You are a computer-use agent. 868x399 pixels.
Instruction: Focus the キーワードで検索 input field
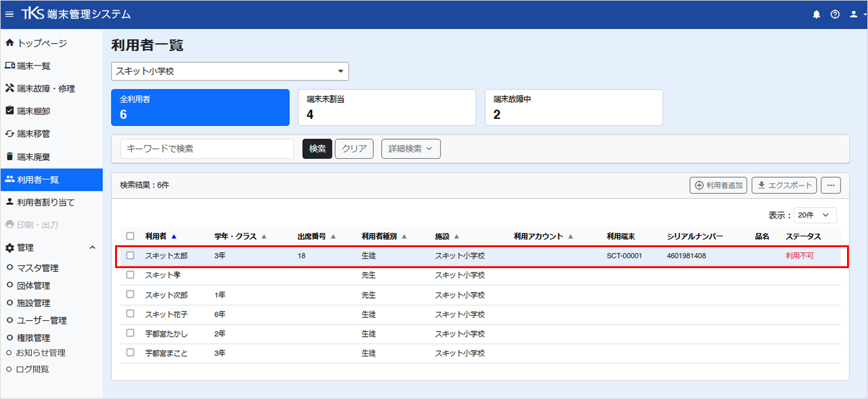tap(207, 149)
